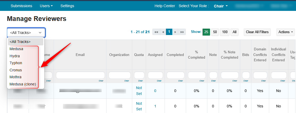This screenshot has height=113, width=296.
Task: Show 50 rows per page
Action: 215,32
